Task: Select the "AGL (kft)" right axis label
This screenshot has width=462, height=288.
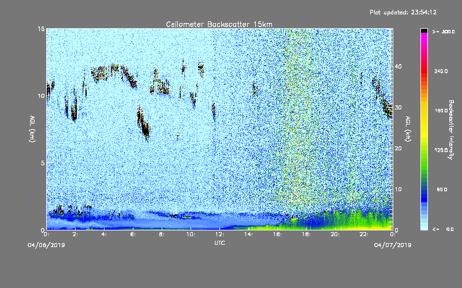Action: [x=408, y=129]
